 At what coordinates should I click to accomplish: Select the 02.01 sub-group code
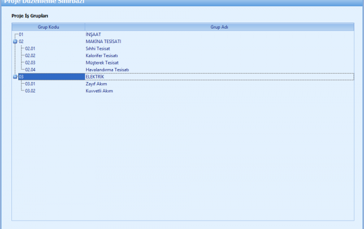coord(30,48)
